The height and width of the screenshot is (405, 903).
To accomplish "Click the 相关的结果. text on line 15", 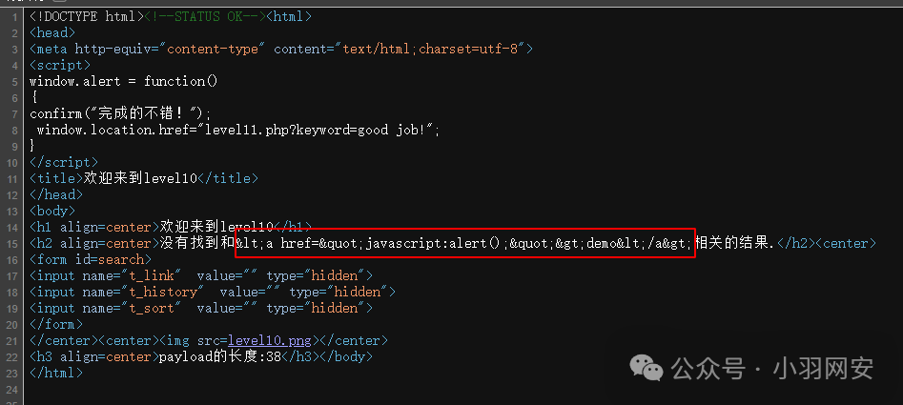I will [735, 243].
